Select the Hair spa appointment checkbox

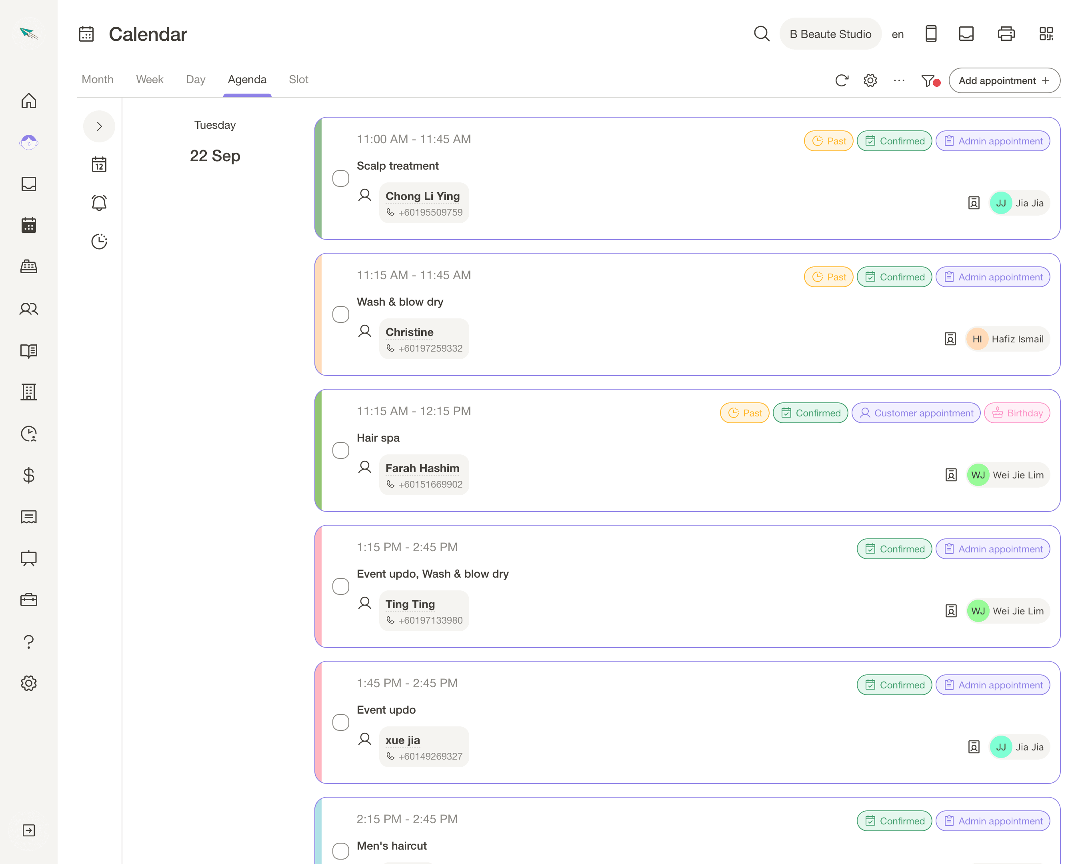click(x=341, y=450)
